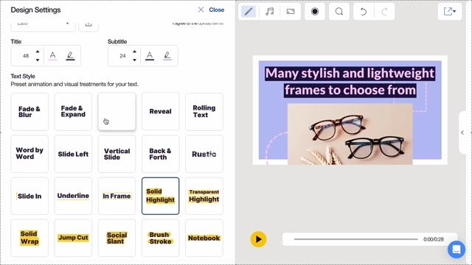Change the Title text color
472x265 pixels.
click(x=52, y=56)
